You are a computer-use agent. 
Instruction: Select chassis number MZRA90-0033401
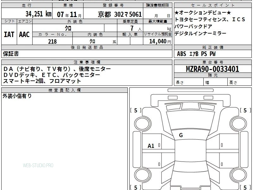tap(213, 69)
